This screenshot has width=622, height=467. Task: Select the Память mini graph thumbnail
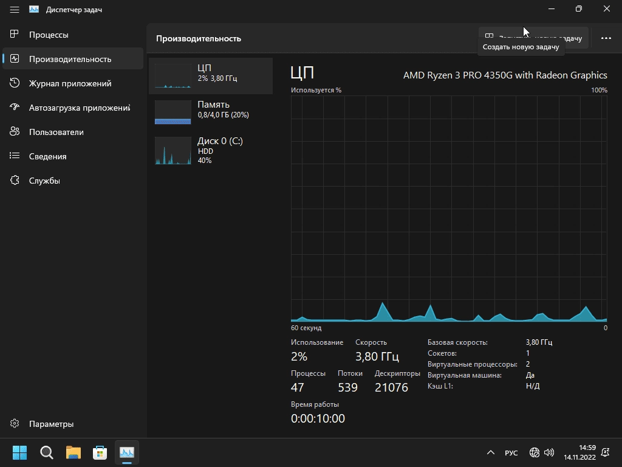[x=173, y=112]
